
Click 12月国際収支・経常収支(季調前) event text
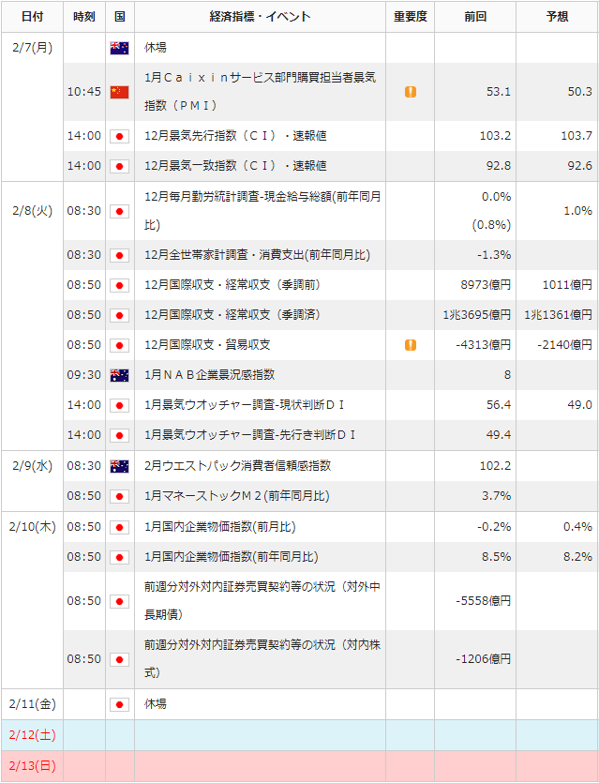tap(232, 285)
